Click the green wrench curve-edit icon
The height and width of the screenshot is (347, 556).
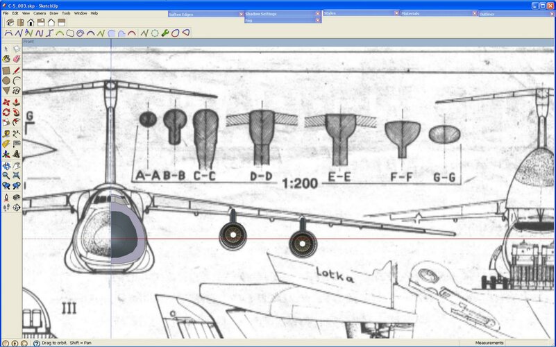coord(165,33)
